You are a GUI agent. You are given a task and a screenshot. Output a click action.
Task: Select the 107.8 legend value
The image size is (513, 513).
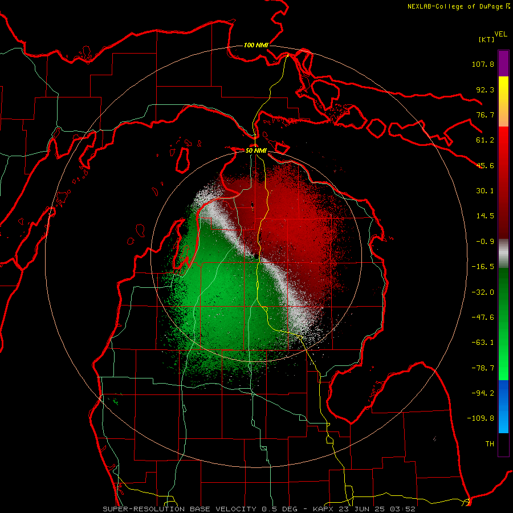click(x=483, y=64)
